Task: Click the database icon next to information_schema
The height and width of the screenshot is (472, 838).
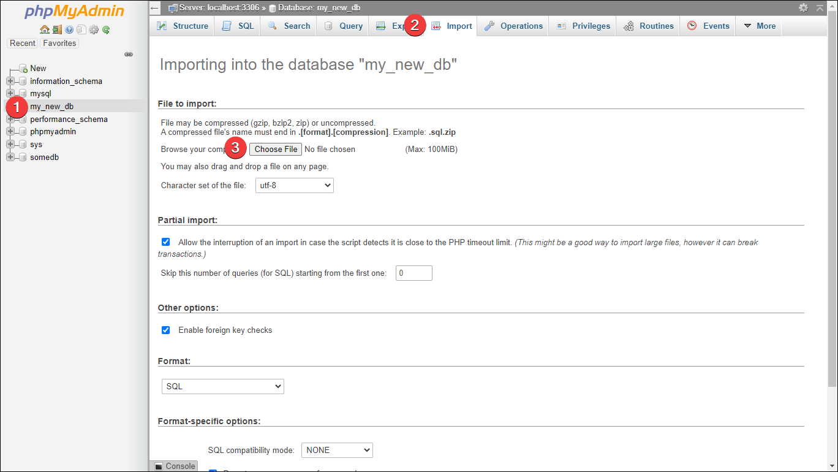Action: (x=23, y=81)
